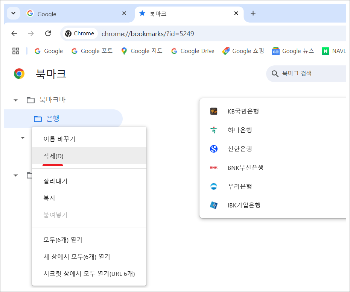Image resolution: width=350 pixels, height=292 pixels.
Task: Switch to the Google tab
Action: click(76, 14)
